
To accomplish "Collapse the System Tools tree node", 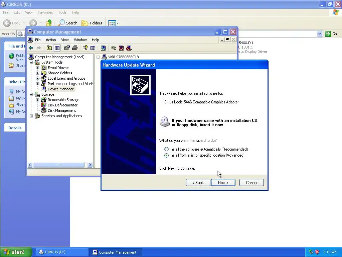I will pyautogui.click(x=31, y=62).
